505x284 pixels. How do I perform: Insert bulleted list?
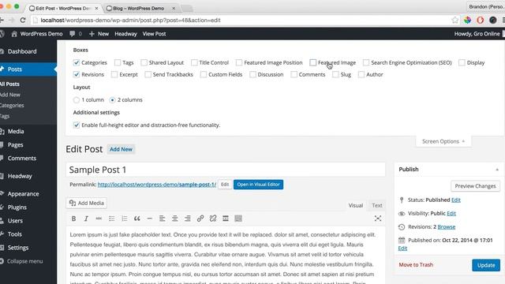[111, 219]
